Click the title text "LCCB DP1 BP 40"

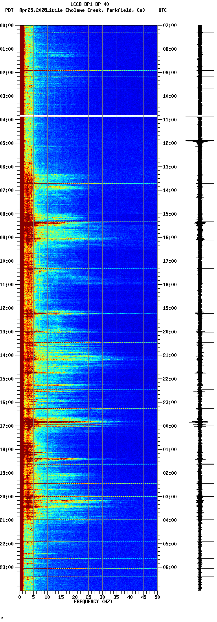[90, 4]
